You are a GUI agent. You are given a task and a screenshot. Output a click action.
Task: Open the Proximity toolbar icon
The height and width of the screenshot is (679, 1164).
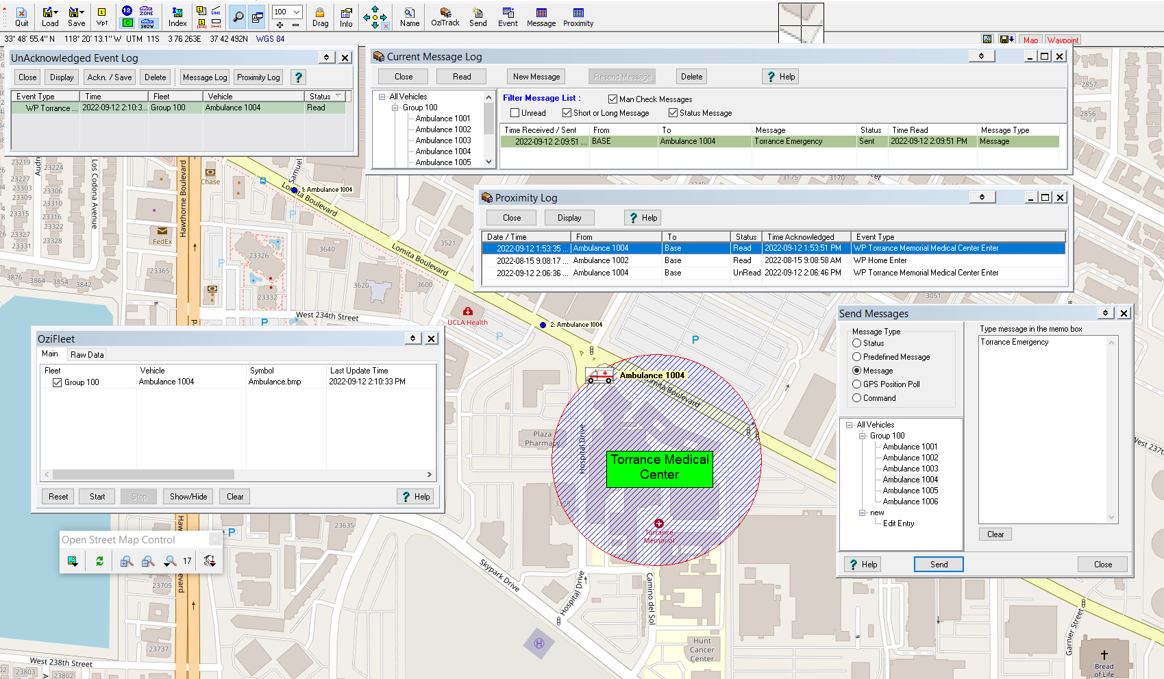coord(578,16)
